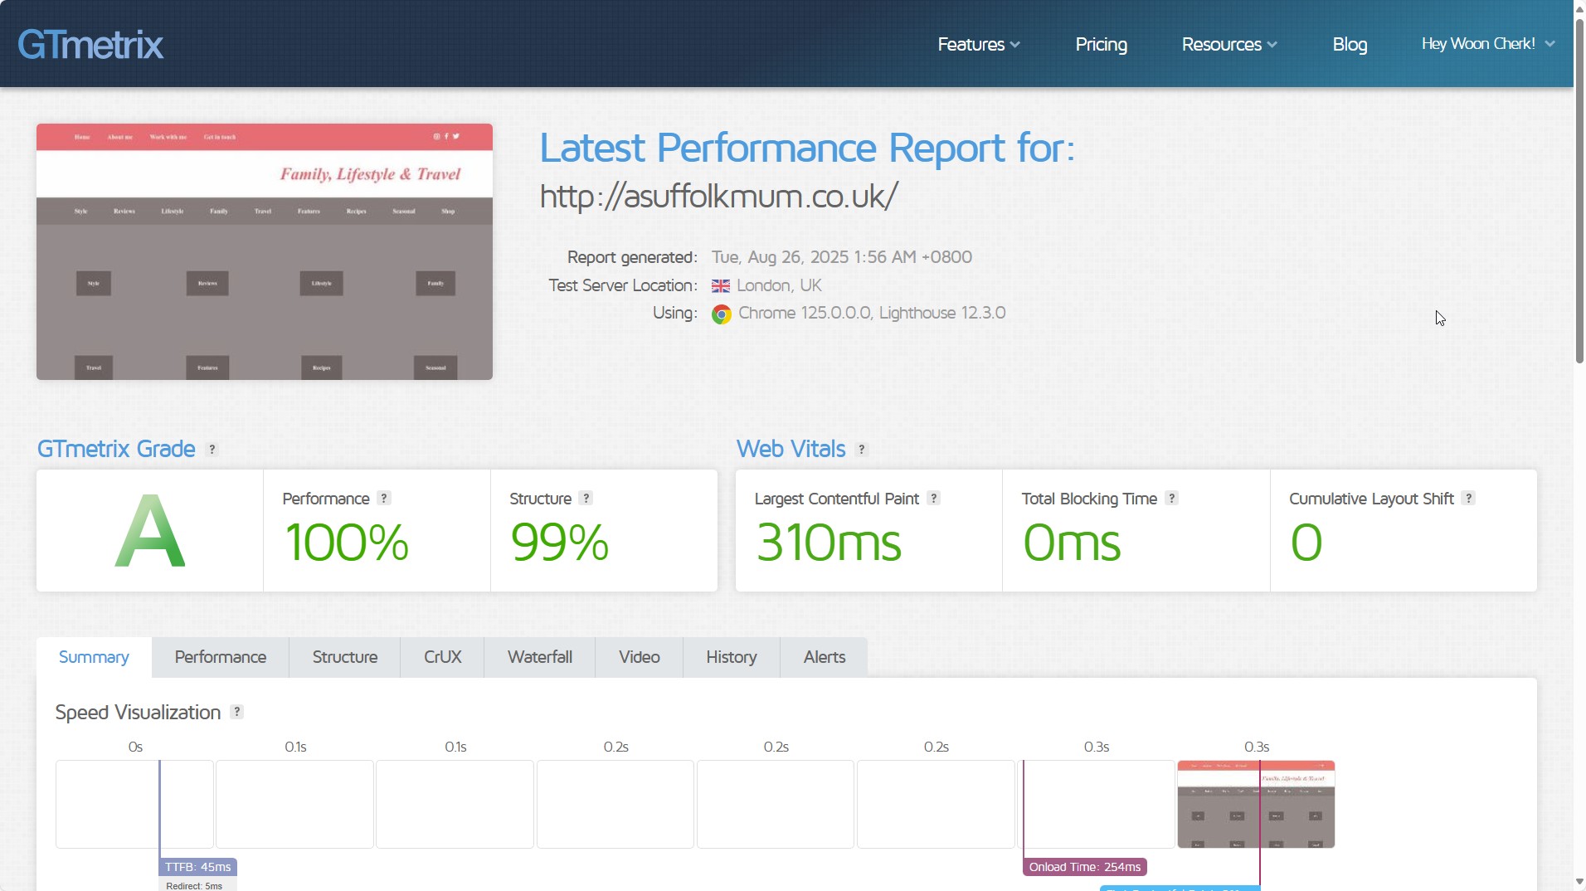This screenshot has height=891, width=1586.
Task: Open the http://asuffolkmum.co.uk/ URL link
Action: 718,197
